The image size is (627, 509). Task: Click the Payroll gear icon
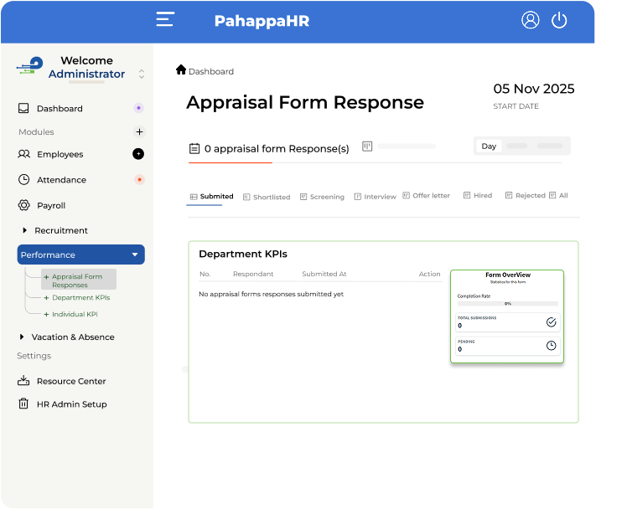23,205
